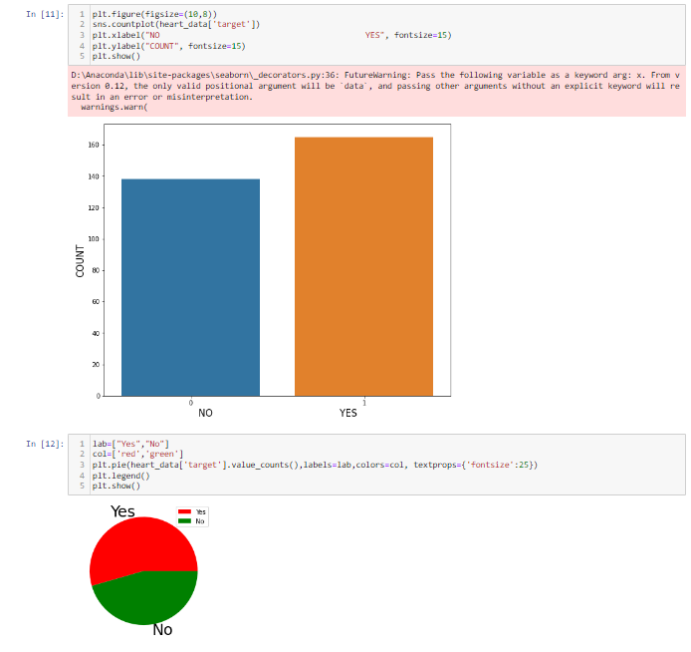Click the large No label below pie
This screenshot has width=691, height=652.
(162, 630)
